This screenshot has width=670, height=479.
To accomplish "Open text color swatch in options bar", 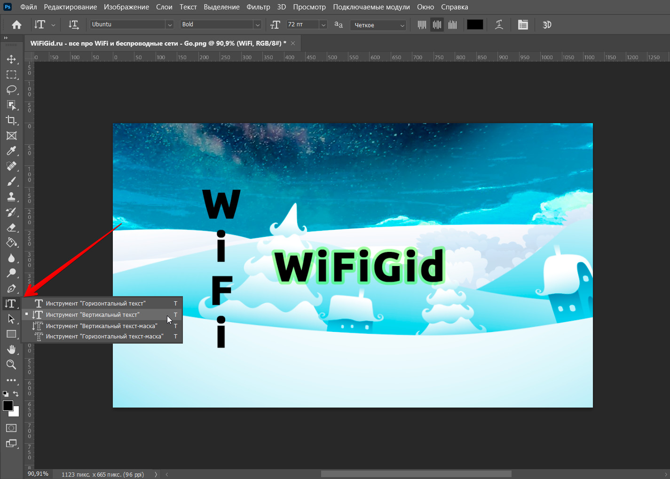I will 475,25.
